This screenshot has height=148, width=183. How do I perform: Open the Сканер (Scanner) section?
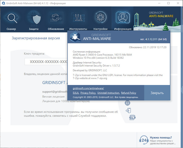[11, 21]
